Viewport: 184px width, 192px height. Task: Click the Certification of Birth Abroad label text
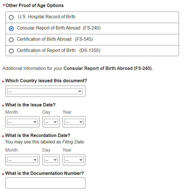pos(44,39)
